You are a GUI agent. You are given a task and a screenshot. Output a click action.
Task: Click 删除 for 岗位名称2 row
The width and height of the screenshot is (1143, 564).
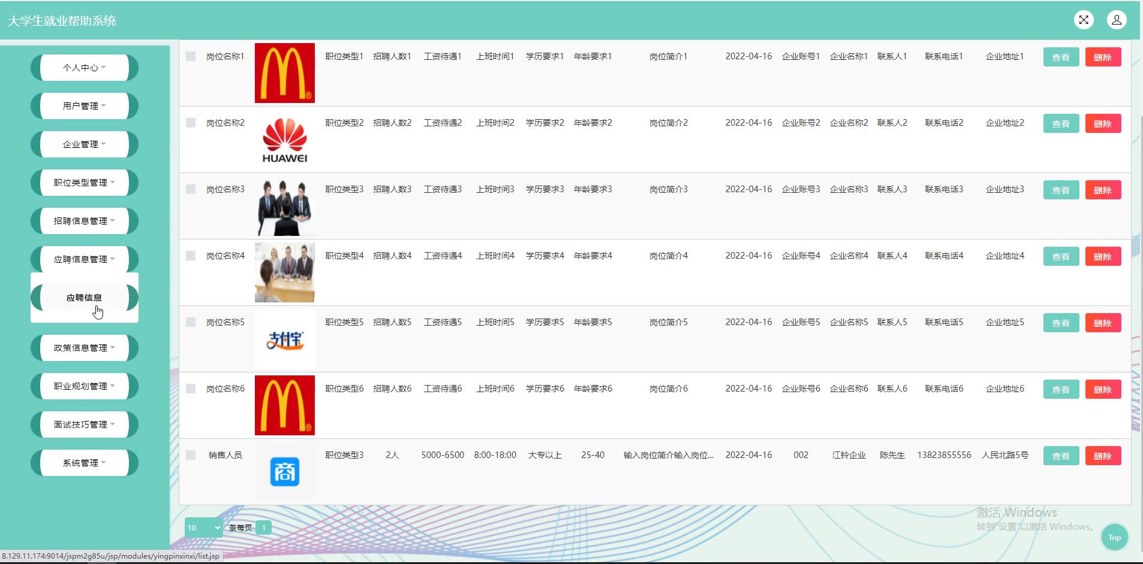tap(1103, 123)
